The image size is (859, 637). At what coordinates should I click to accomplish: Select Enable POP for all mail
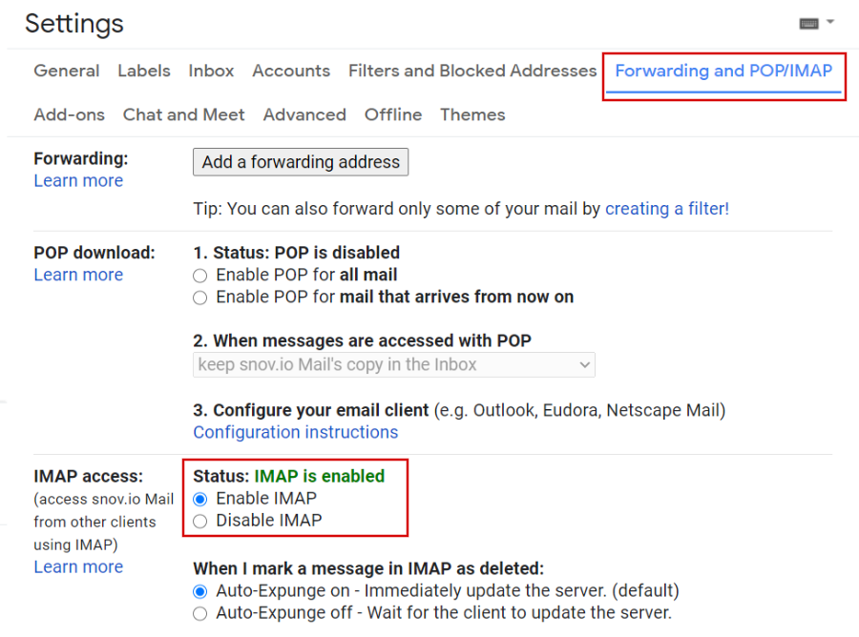pyautogui.click(x=200, y=276)
